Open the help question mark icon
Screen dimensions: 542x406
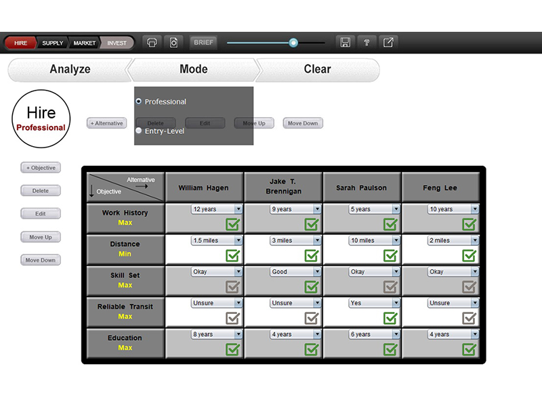pyautogui.click(x=367, y=43)
